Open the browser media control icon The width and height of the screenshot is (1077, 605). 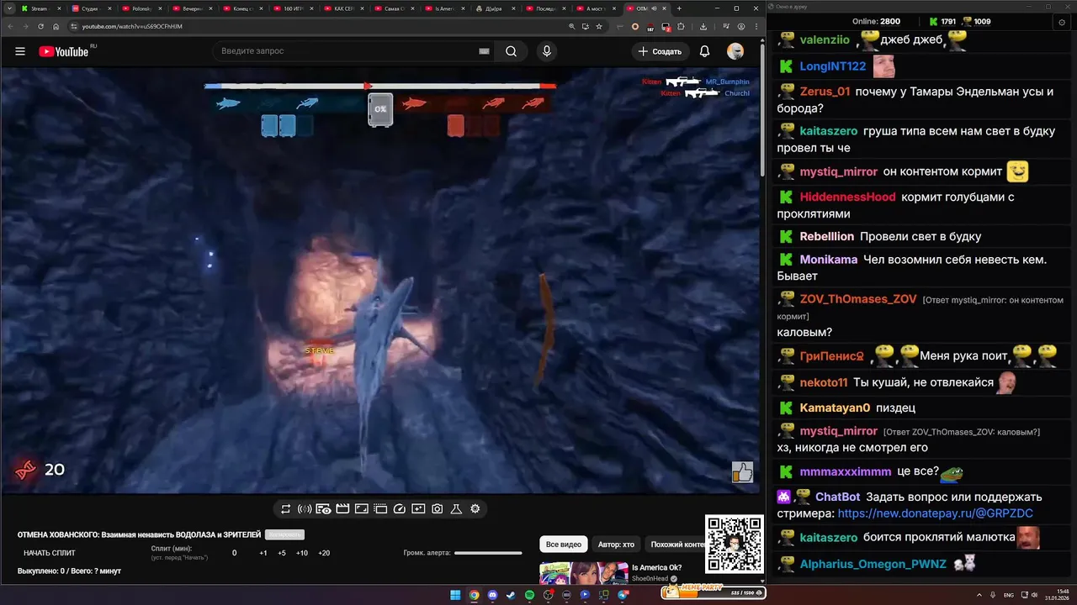(726, 26)
